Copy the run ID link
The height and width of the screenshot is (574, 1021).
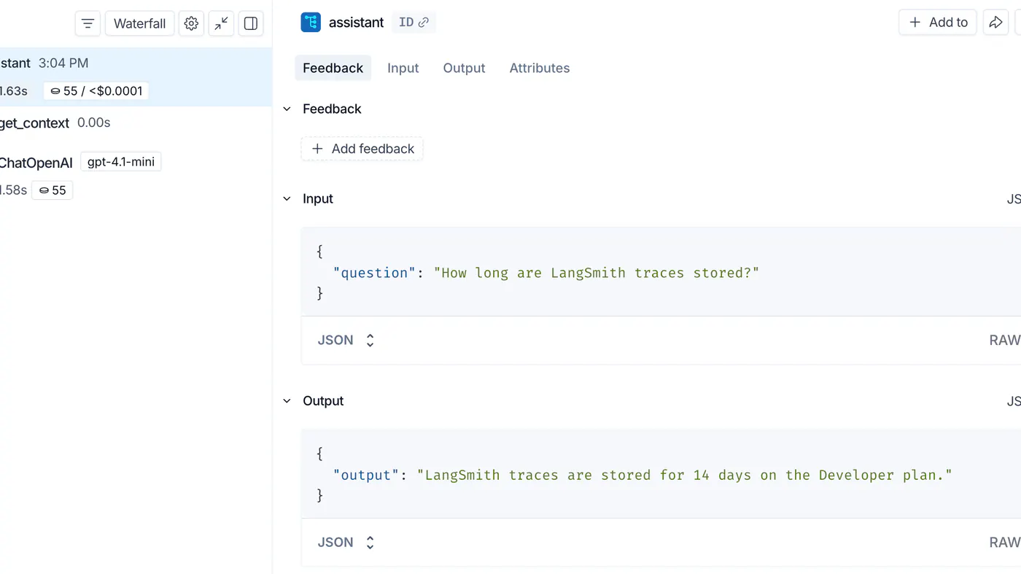click(414, 23)
